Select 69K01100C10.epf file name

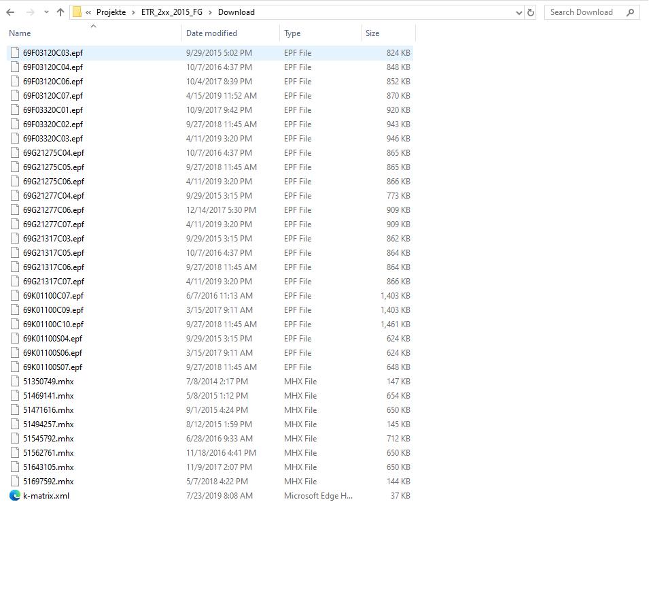[x=54, y=324]
